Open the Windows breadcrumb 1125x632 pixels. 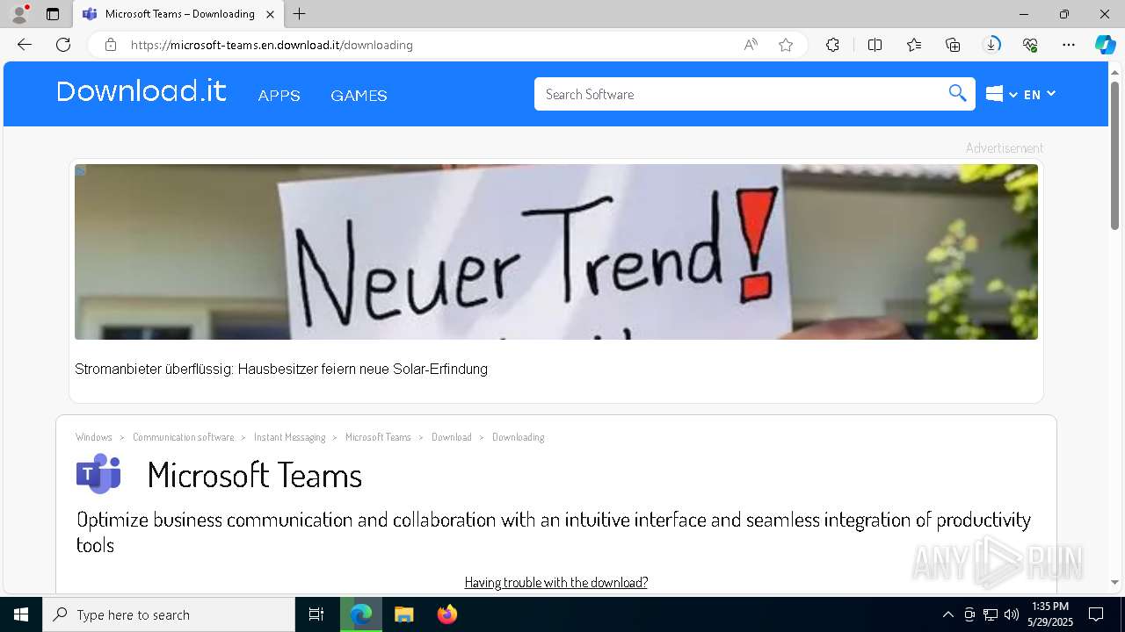tap(94, 437)
